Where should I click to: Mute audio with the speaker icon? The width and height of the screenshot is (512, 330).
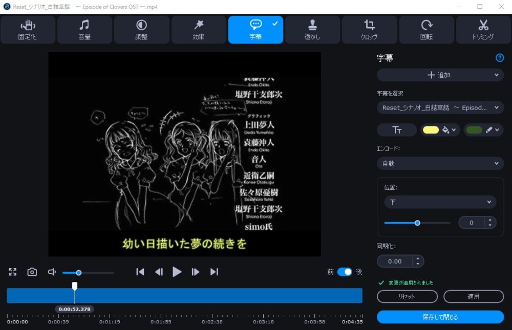52,272
